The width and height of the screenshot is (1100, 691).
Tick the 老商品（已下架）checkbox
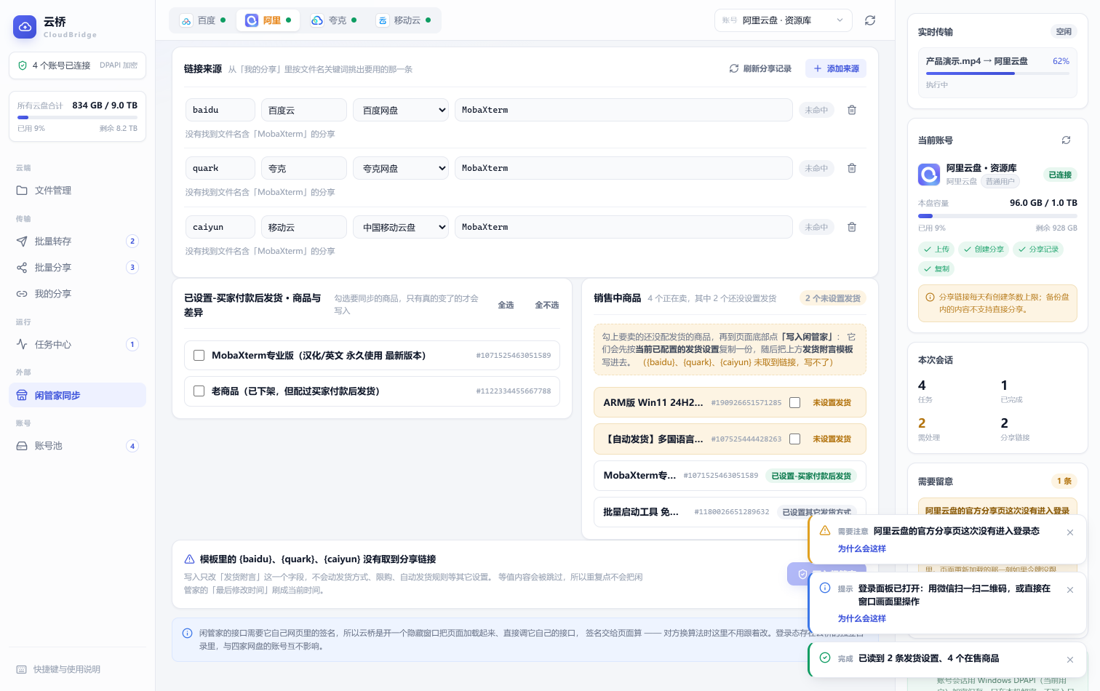tap(199, 391)
